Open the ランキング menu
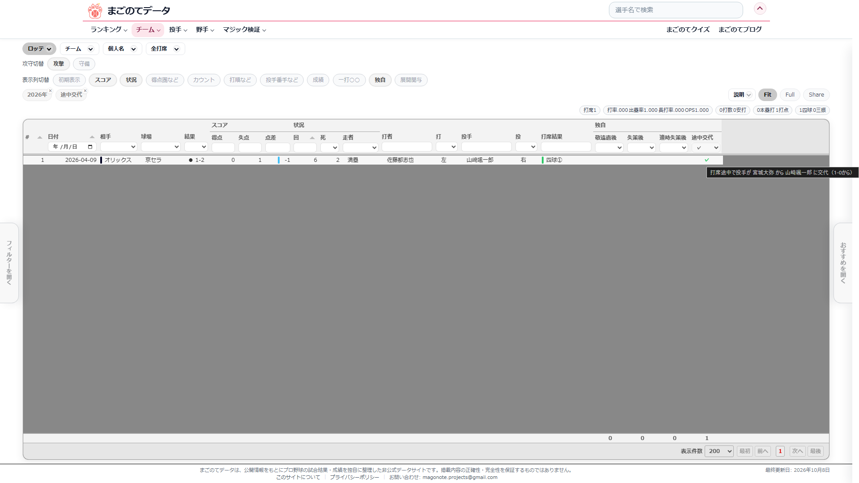The width and height of the screenshot is (859, 483). tap(109, 30)
